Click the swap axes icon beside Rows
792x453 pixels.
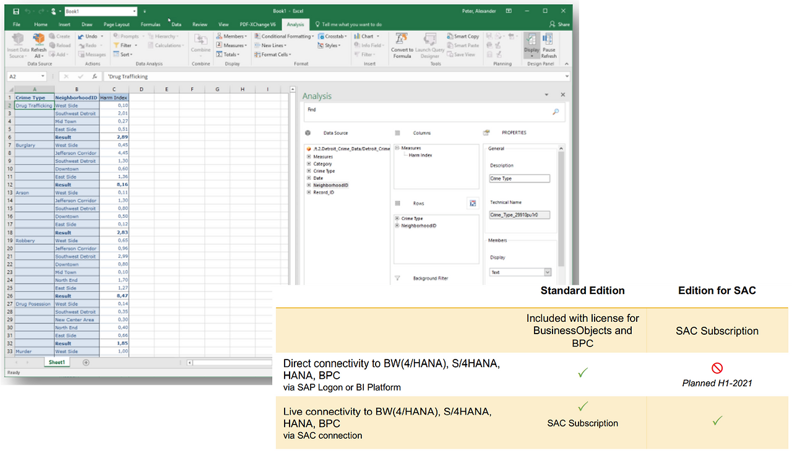coord(473,203)
